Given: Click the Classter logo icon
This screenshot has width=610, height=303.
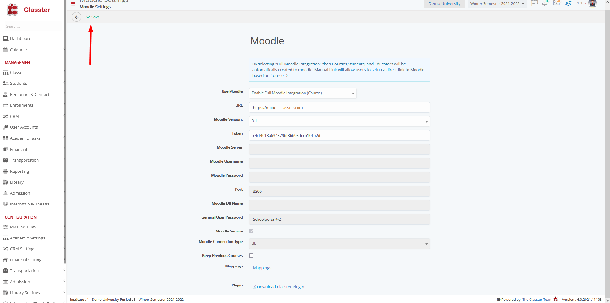Looking at the screenshot, I should [x=12, y=10].
